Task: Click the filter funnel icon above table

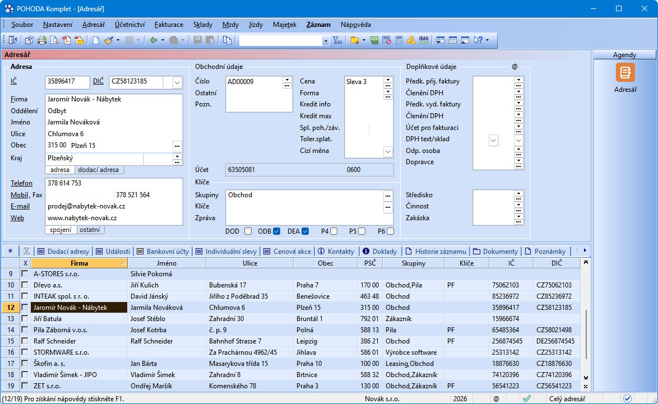Action: (x=26, y=251)
